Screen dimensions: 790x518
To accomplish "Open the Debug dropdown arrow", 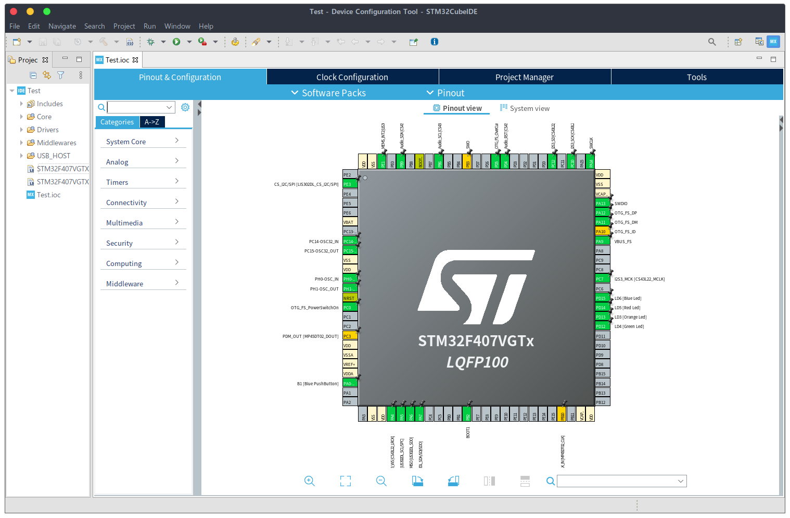I will click(163, 42).
